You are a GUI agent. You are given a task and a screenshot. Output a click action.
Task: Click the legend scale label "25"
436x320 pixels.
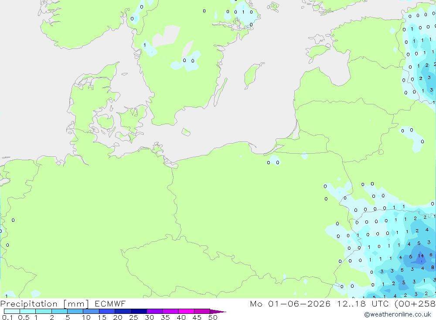pos(134,317)
